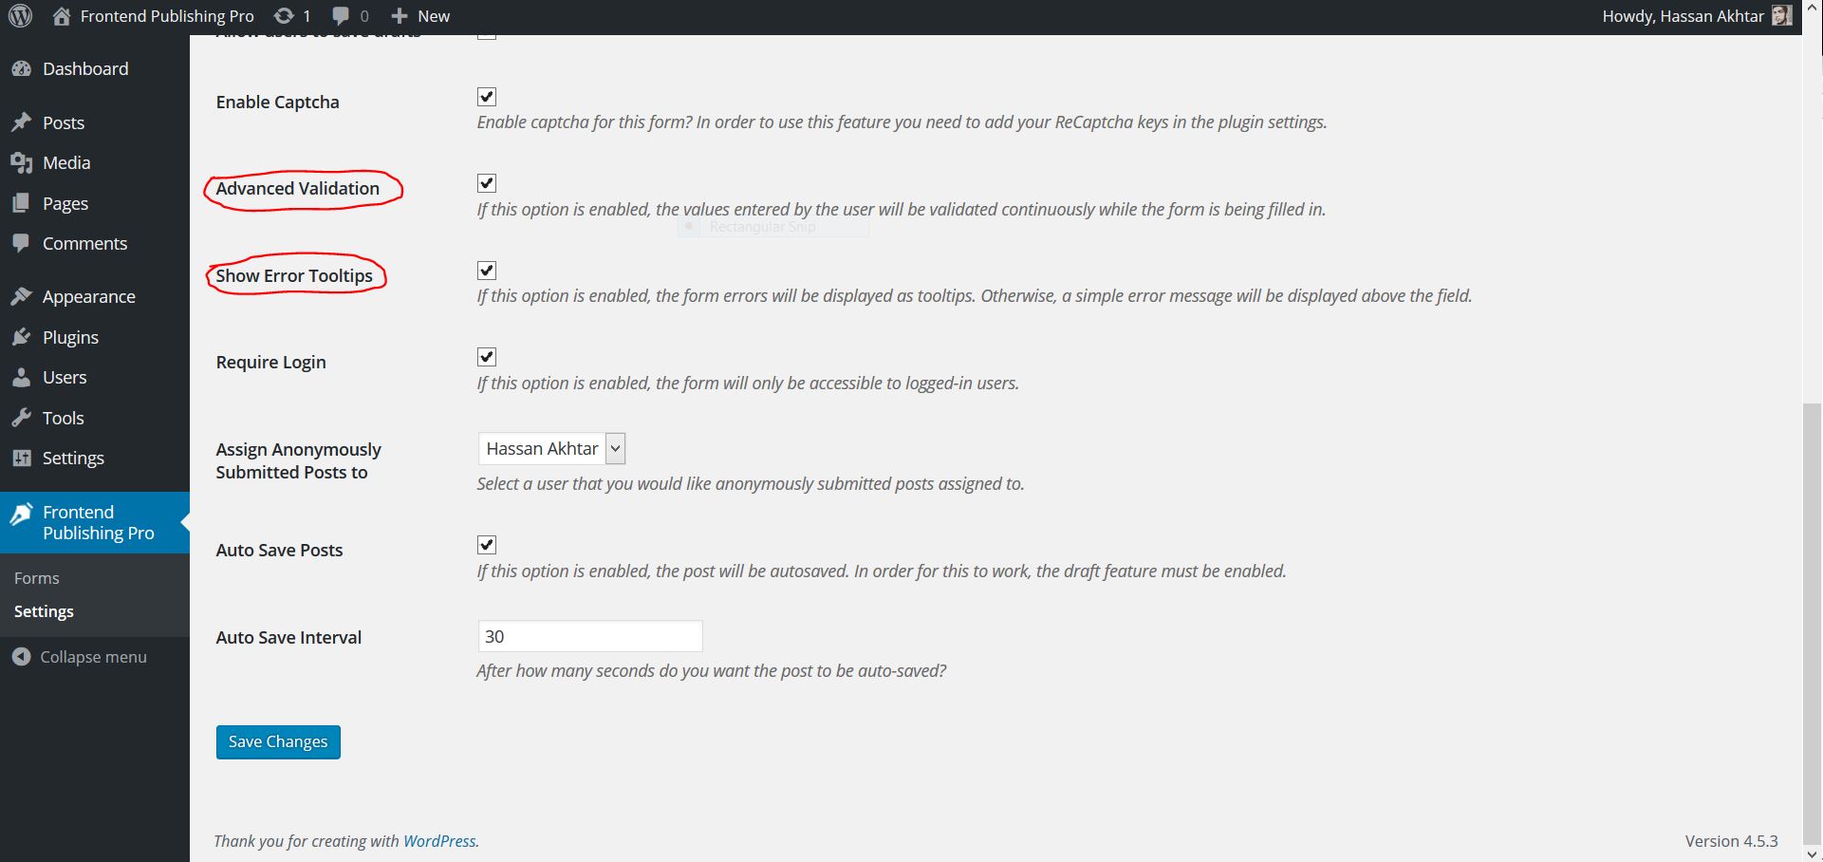Open Appearance via the brush icon

(23, 295)
